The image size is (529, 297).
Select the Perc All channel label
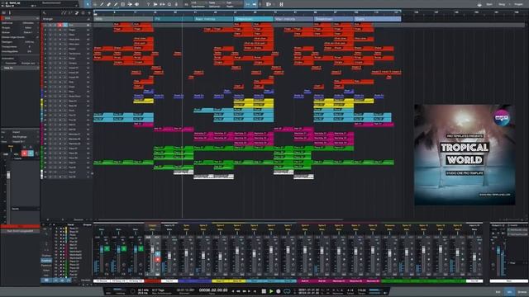pyautogui.click(x=169, y=280)
